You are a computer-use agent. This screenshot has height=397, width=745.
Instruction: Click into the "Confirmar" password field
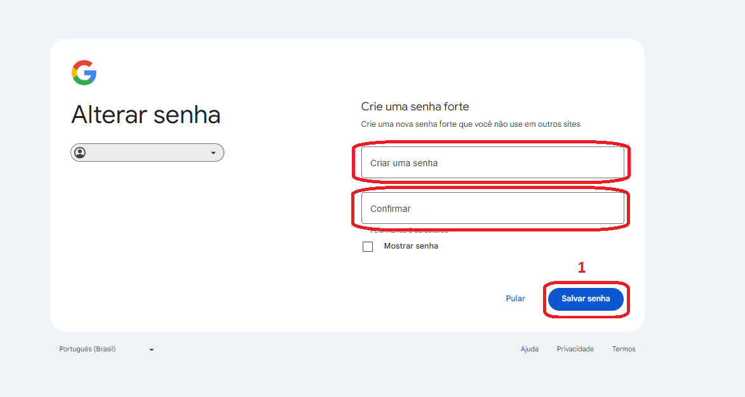(492, 209)
